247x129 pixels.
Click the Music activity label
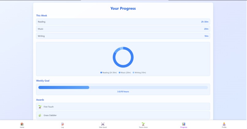tap(40, 29)
